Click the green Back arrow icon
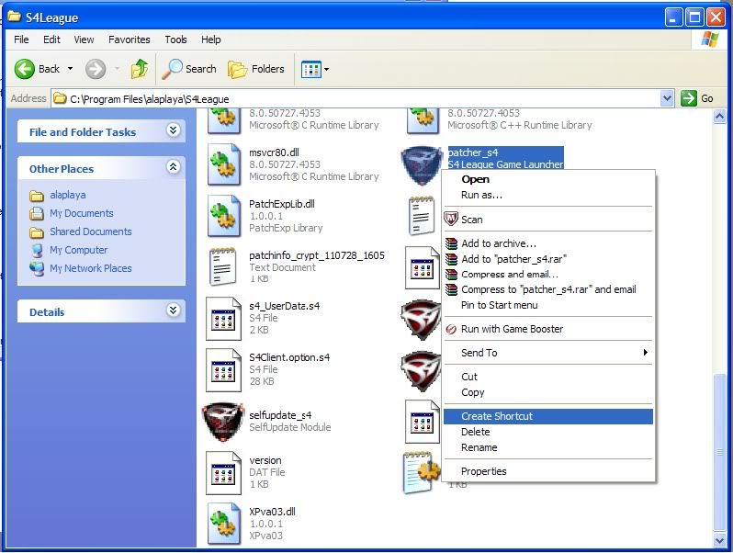 pyautogui.click(x=24, y=69)
